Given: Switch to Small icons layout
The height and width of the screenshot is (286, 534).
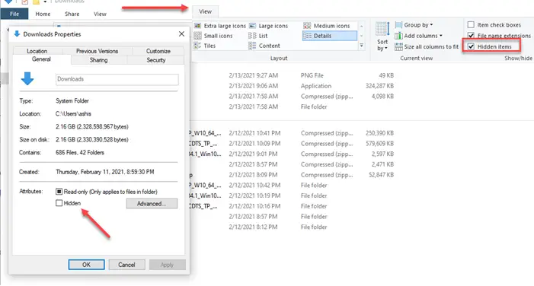Looking at the screenshot, I should [213, 36].
